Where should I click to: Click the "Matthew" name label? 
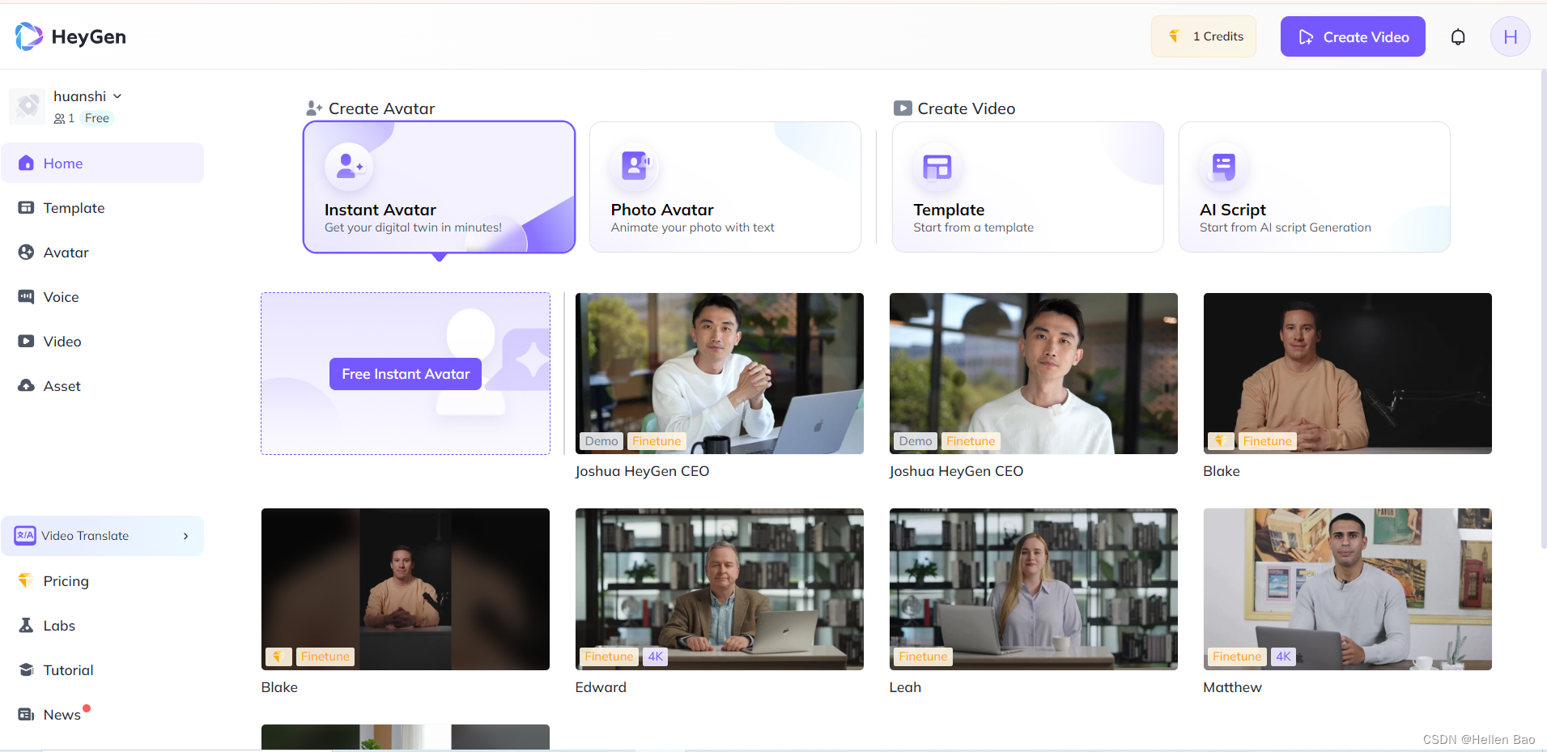click(1232, 687)
